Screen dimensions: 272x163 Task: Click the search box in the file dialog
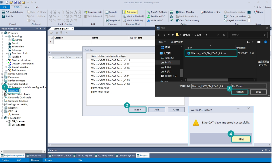tap(248, 35)
